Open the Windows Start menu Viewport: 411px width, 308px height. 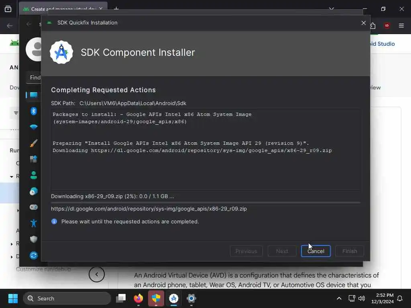pos(13,298)
